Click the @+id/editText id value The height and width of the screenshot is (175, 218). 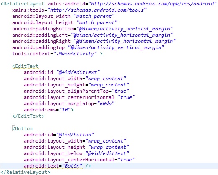click(x=78, y=72)
